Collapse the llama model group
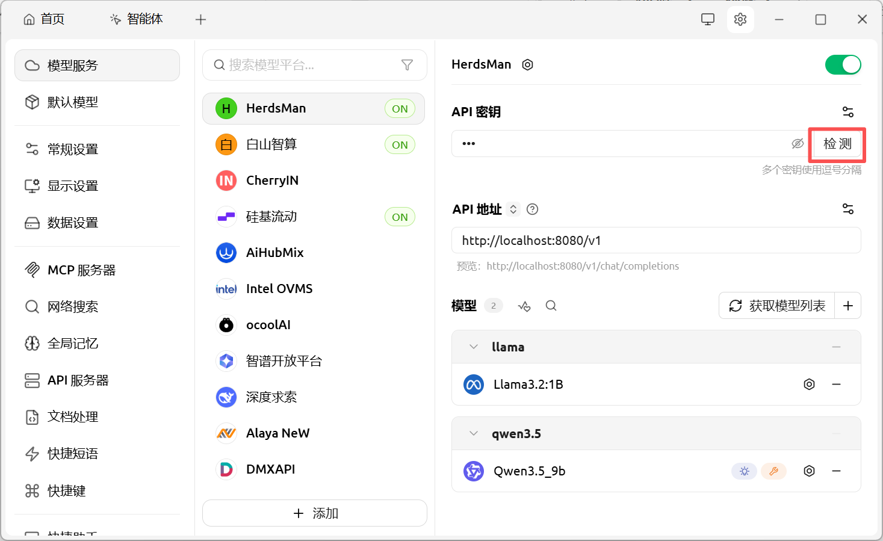The image size is (883, 541). 474,347
